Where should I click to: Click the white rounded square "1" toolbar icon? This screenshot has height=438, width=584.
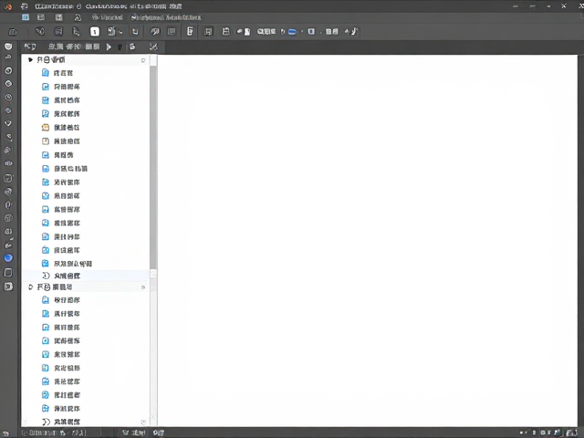95,32
